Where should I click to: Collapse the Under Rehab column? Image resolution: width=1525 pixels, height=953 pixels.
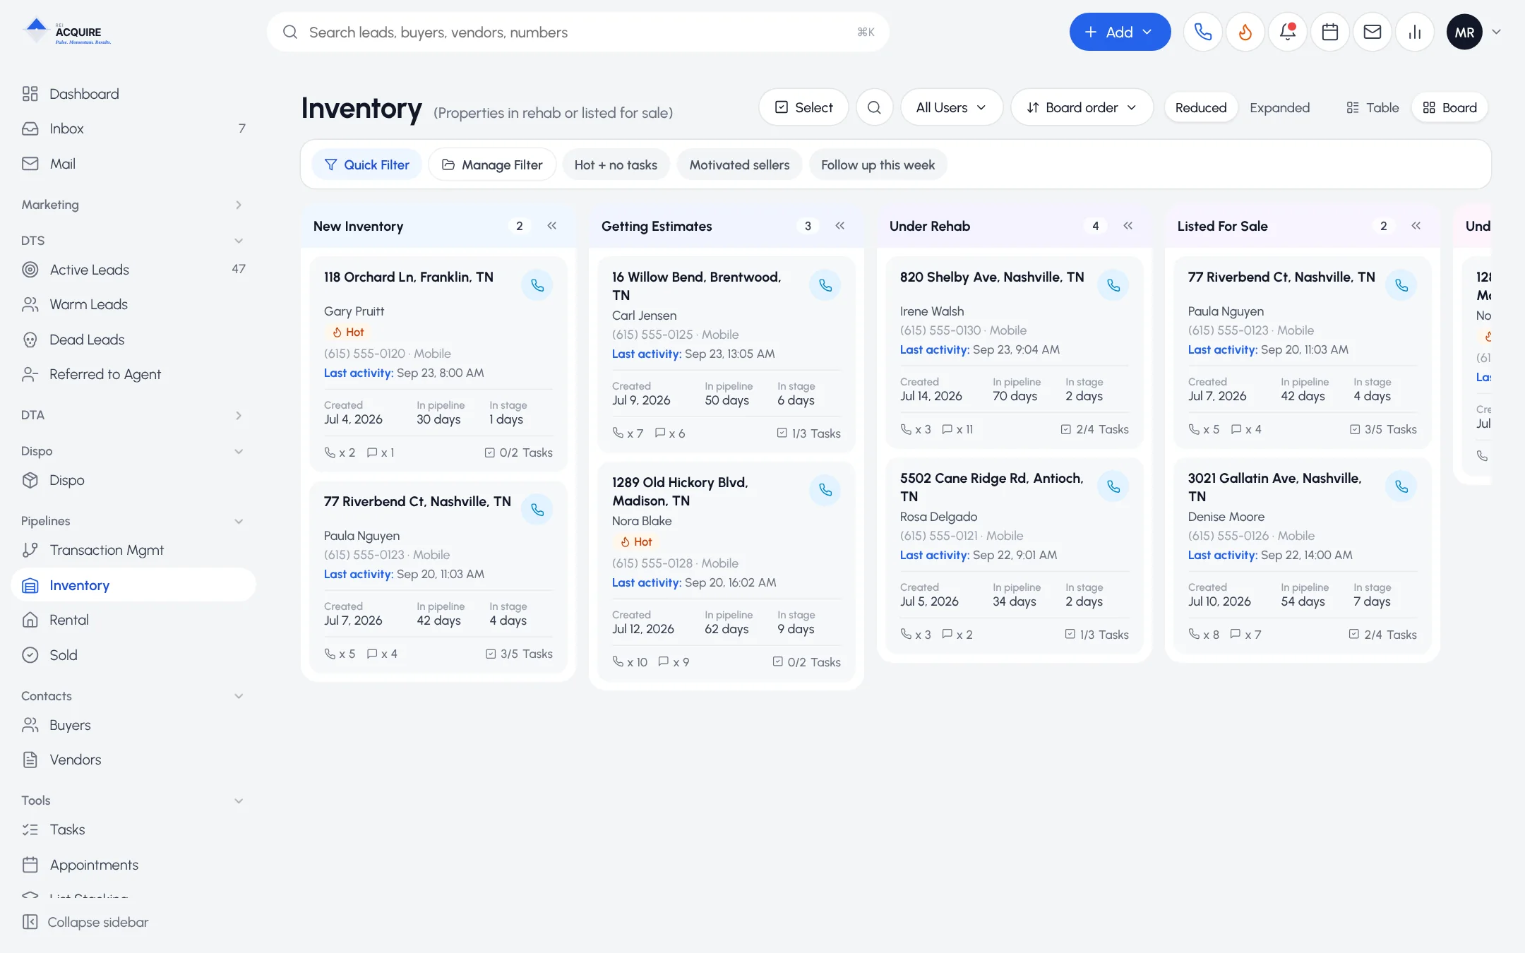[1128, 226]
